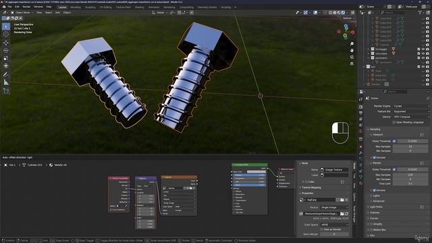Image resolution: width=432 pixels, height=243 pixels.
Task: Click the zoom magnifier viewport icon
Action: pyautogui.click(x=352, y=44)
